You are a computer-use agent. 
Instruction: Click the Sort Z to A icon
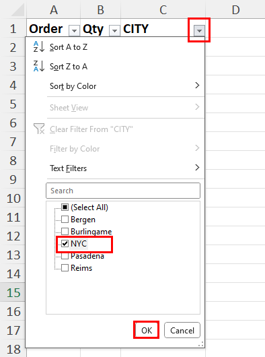(x=38, y=66)
